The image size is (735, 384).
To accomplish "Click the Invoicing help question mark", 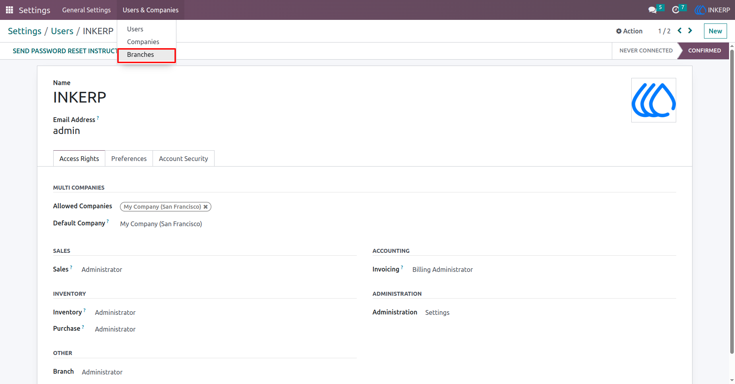I will 402,267.
